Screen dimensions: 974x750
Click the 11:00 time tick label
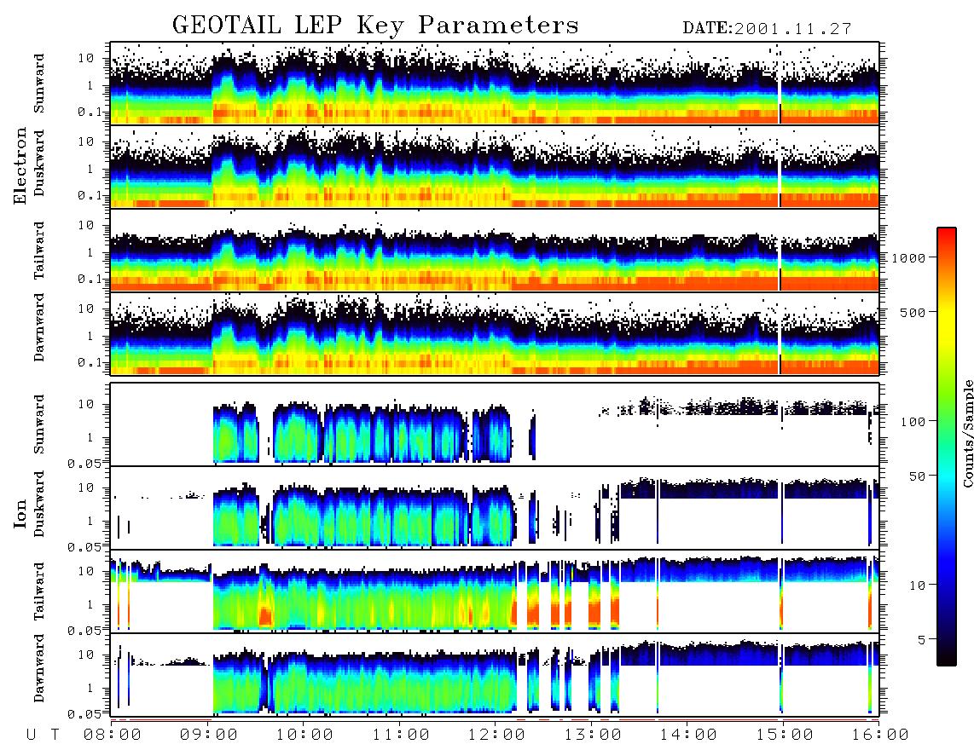(x=401, y=735)
